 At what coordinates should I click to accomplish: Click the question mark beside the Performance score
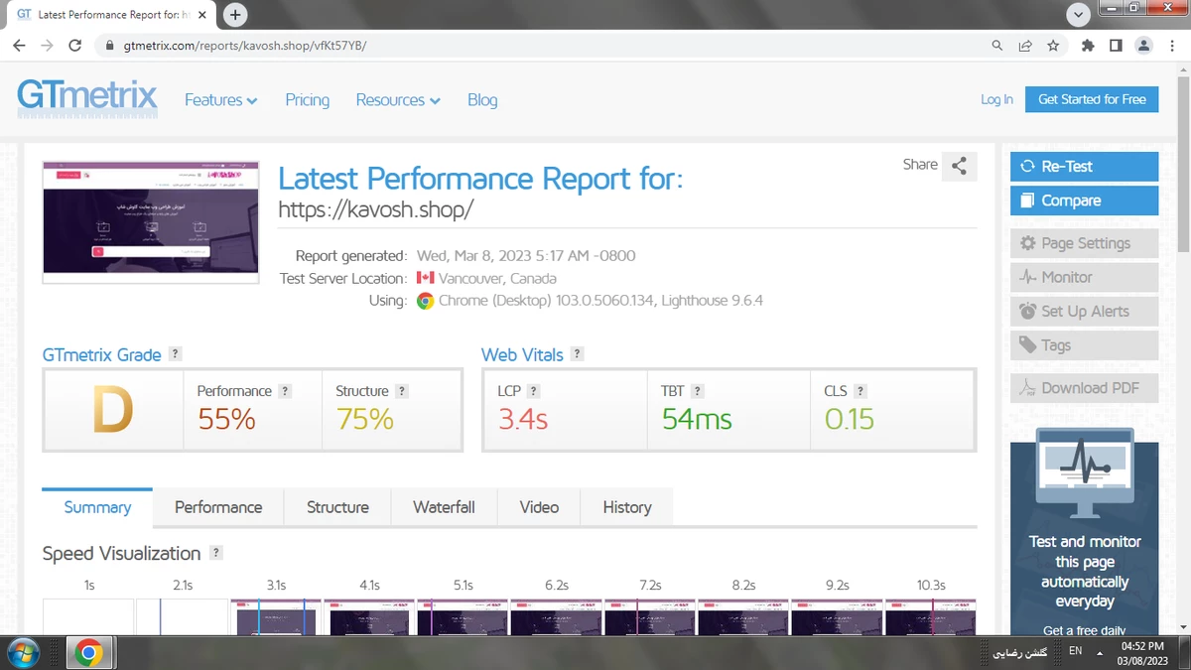coord(285,391)
